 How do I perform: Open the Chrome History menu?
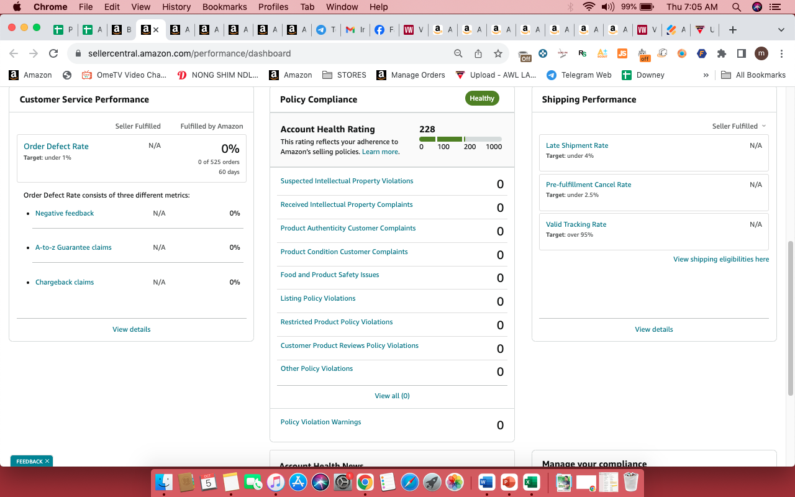coord(176,7)
